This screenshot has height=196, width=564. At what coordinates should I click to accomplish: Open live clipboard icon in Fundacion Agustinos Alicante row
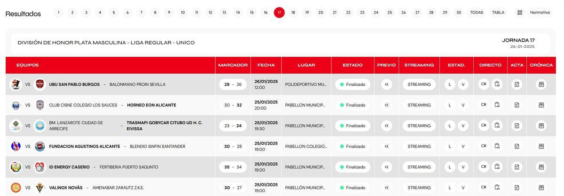tap(497, 146)
